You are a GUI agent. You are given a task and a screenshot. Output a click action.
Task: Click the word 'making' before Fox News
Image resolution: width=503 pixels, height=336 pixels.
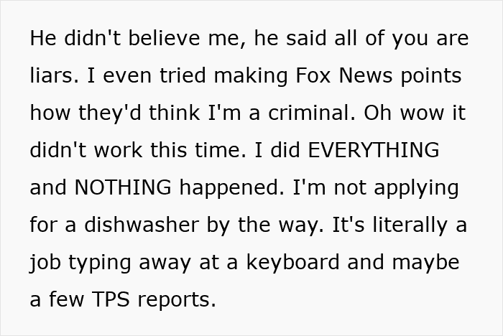251,76
